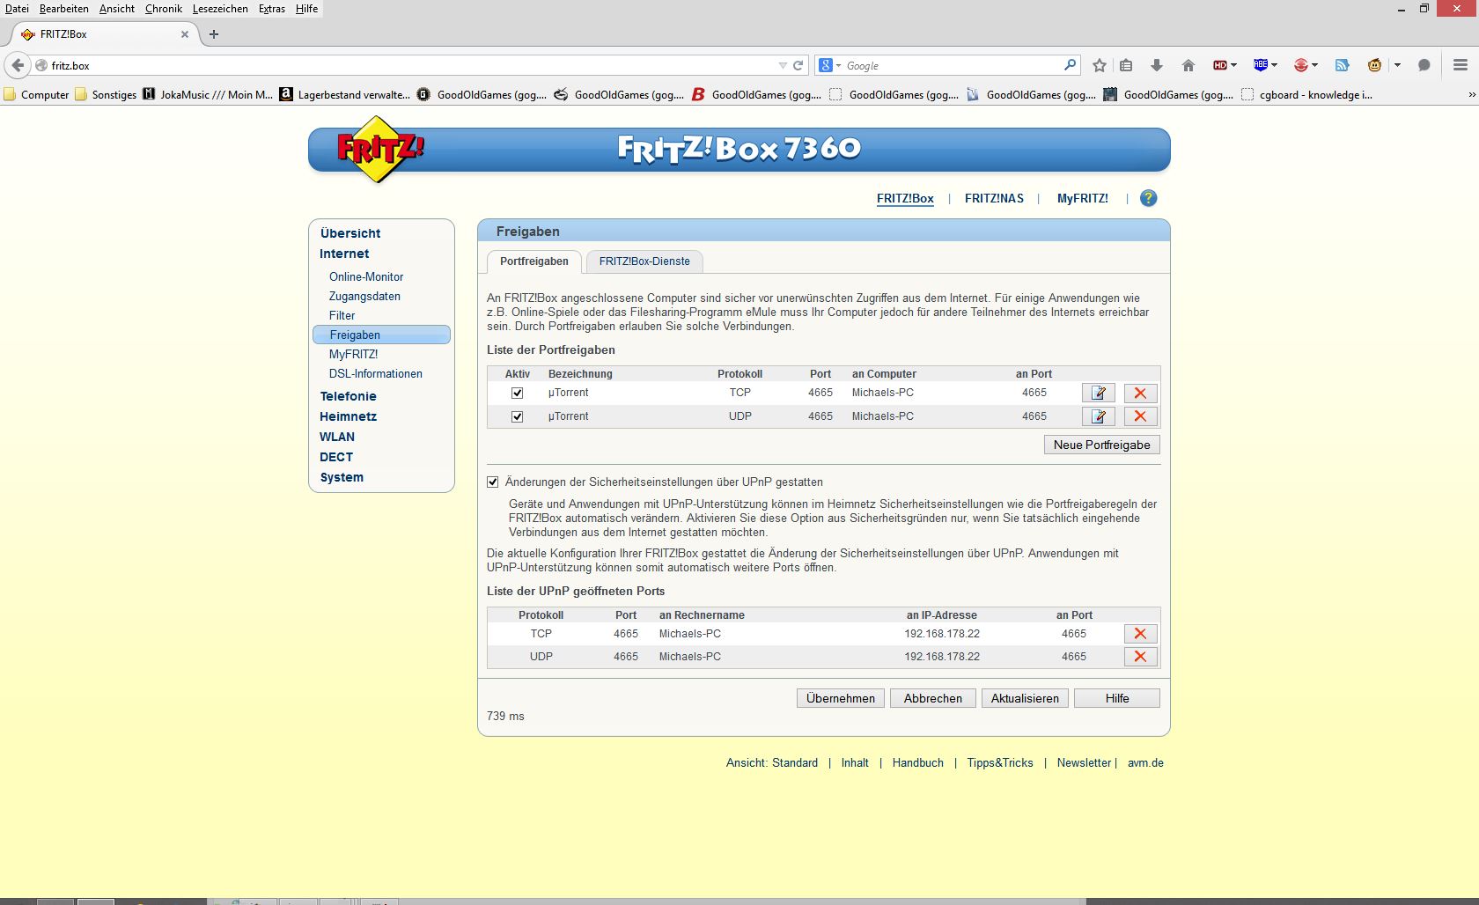The height and width of the screenshot is (905, 1479).
Task: Open the System section
Action: click(x=342, y=477)
